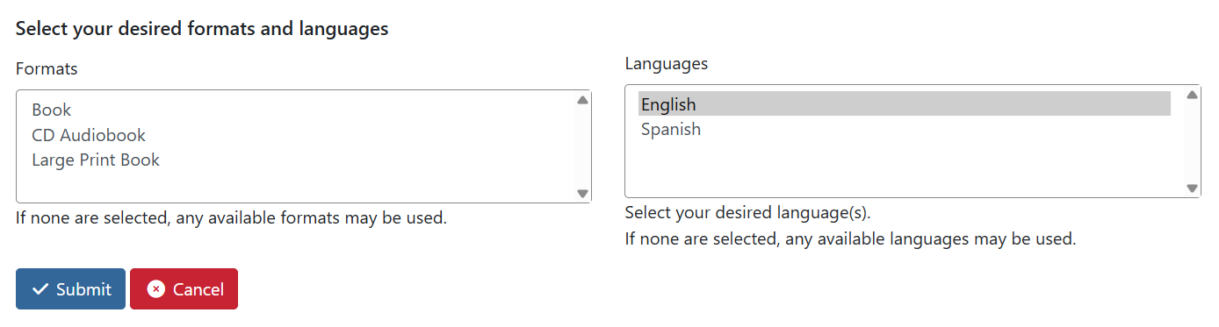Click the Languages scrollbar track

1192,141
